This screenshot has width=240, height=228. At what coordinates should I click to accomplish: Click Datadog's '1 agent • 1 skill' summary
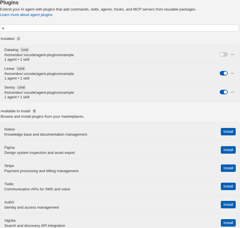[x=17, y=60]
